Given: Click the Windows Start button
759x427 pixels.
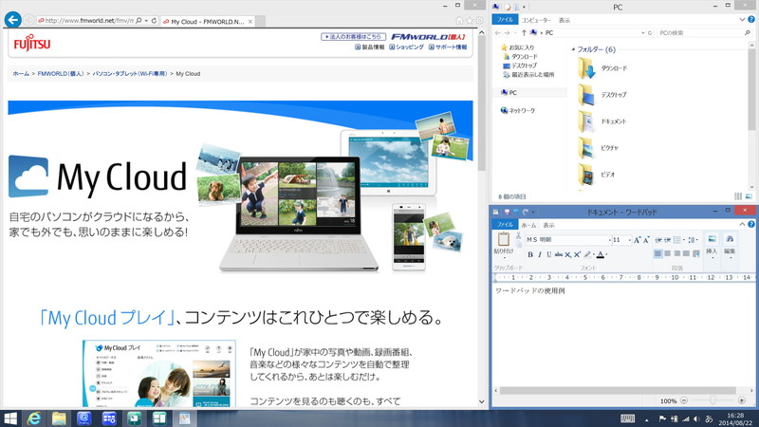Looking at the screenshot, I should (10, 418).
